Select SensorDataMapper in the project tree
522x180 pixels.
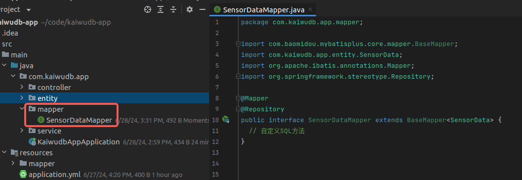click(79, 120)
